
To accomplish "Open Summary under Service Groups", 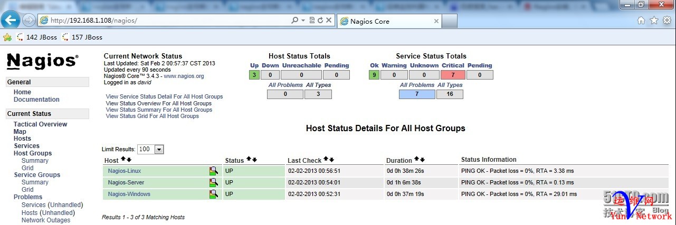I will (x=35, y=182).
